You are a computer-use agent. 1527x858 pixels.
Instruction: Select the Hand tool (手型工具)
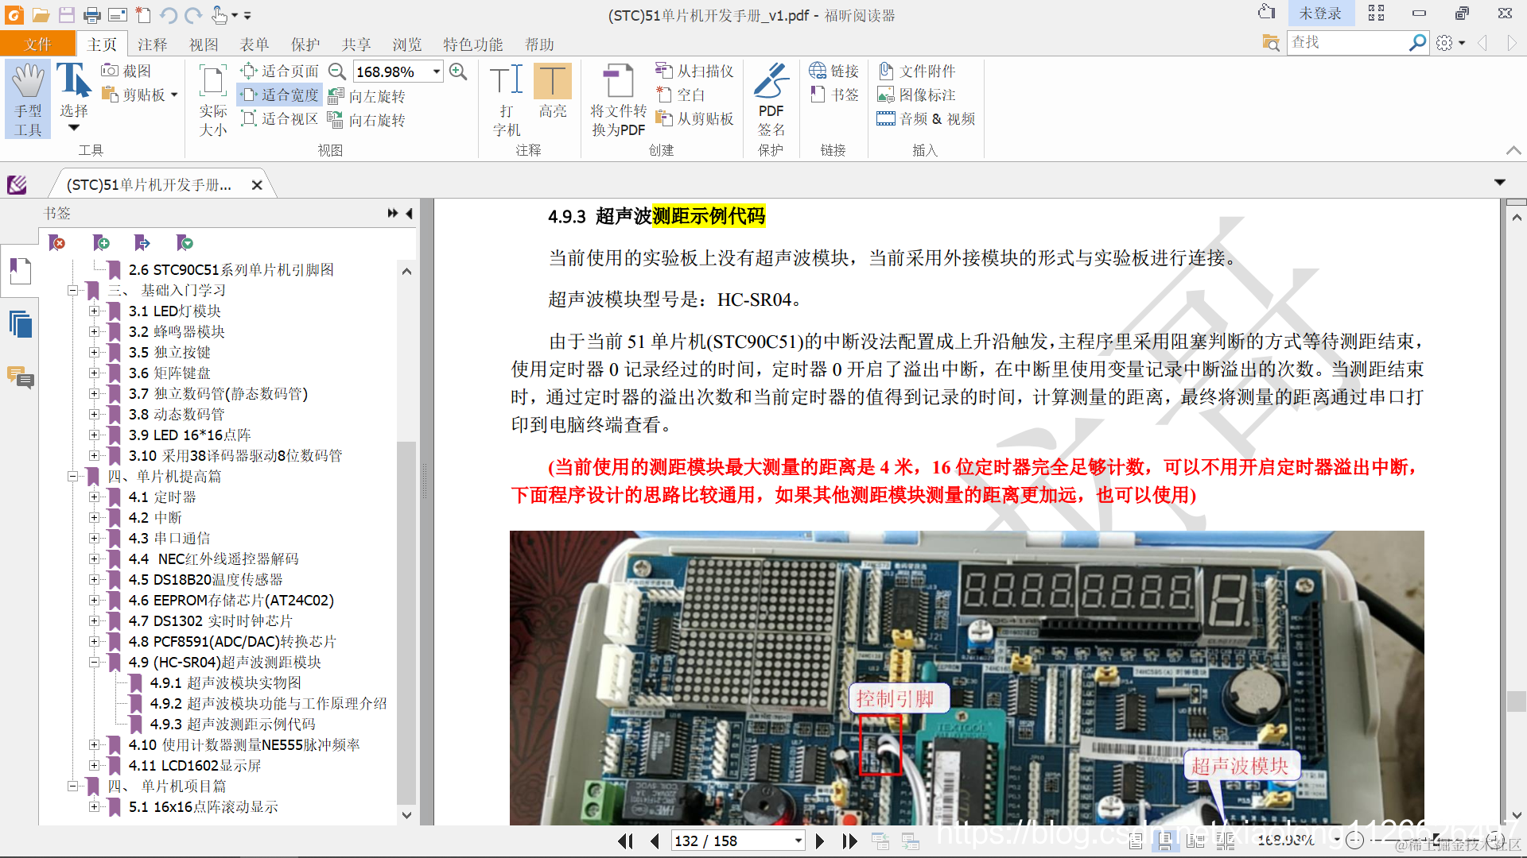pos(28,99)
